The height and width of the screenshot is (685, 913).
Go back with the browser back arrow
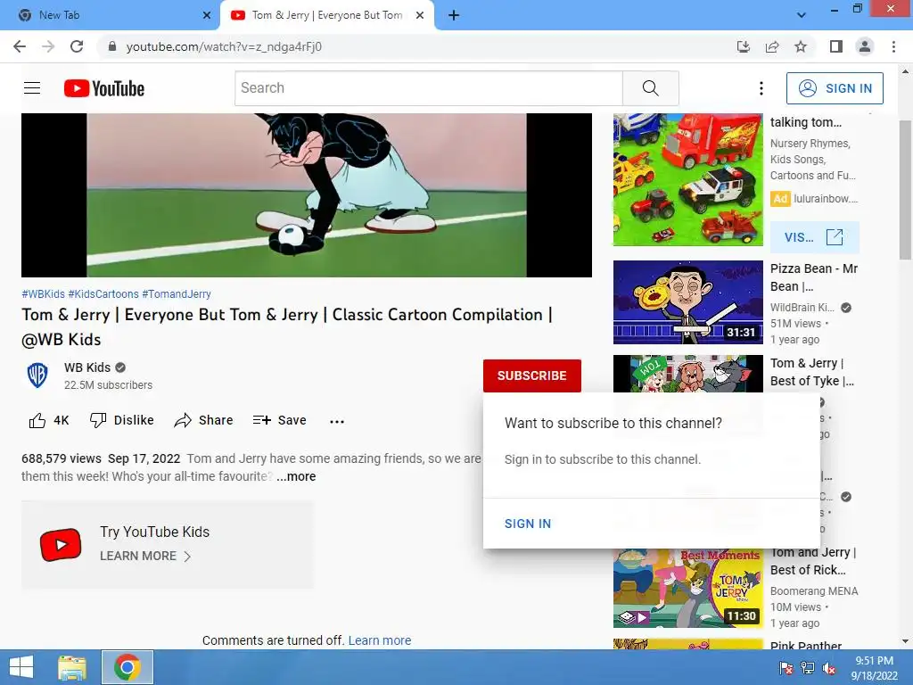20,46
